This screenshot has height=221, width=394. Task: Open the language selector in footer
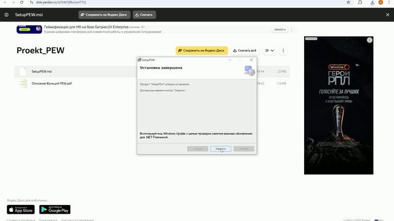coord(379,220)
